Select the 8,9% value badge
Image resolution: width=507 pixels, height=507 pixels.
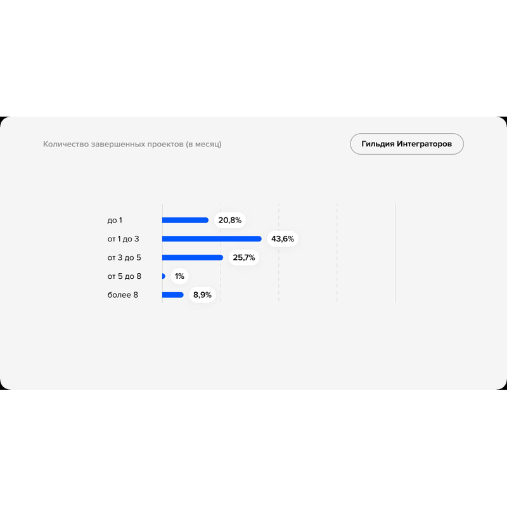[x=203, y=295]
